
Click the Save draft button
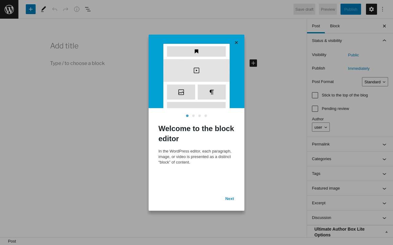[304, 9]
